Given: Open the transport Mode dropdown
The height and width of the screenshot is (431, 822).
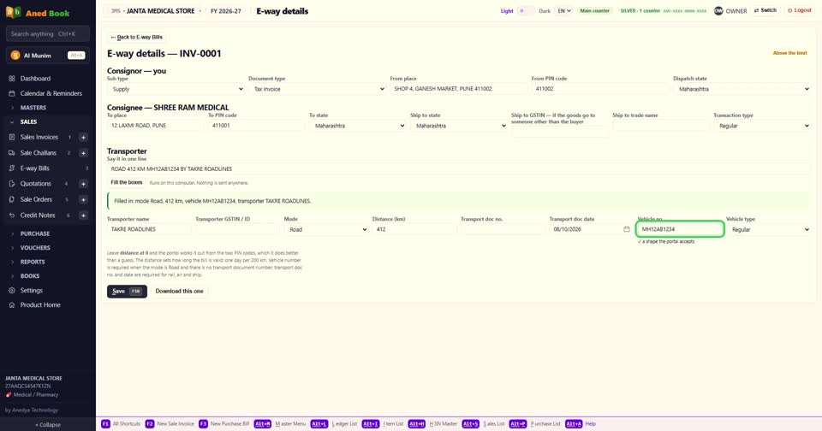Looking at the screenshot, I should tap(326, 229).
